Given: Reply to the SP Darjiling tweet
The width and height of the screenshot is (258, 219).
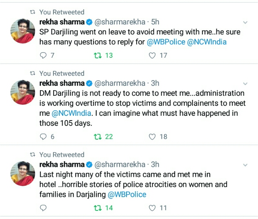Looking at the screenshot, I should tap(44, 55).
